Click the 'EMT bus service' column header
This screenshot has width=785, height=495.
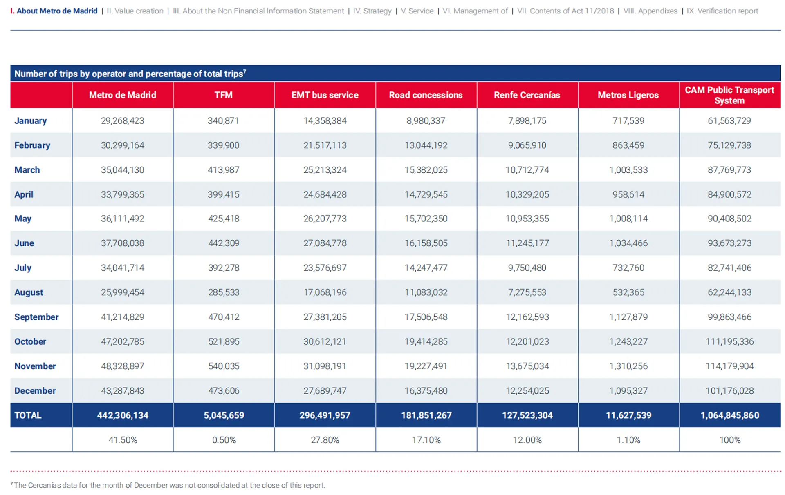click(x=325, y=95)
